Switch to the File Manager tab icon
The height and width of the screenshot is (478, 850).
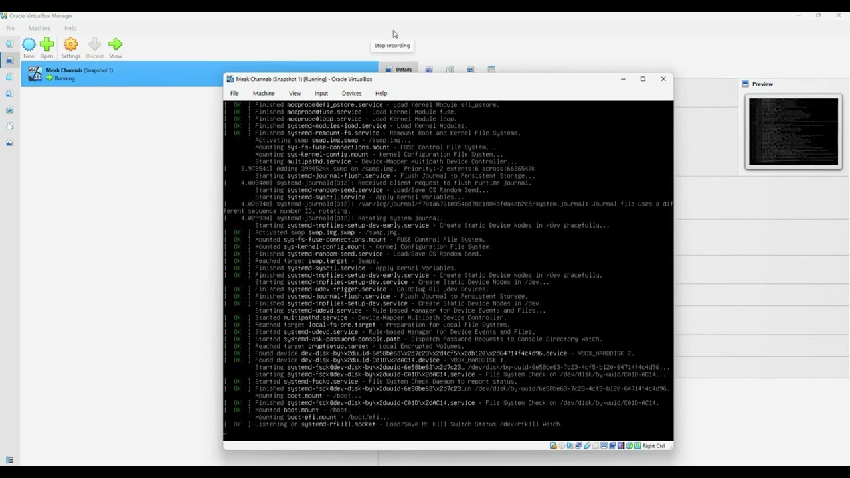pyautogui.click(x=491, y=69)
